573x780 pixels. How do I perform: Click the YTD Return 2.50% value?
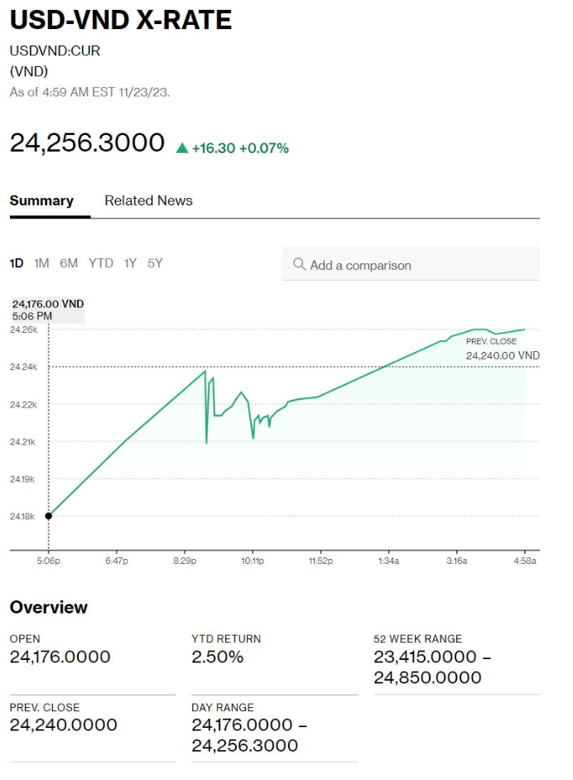pos(217,657)
